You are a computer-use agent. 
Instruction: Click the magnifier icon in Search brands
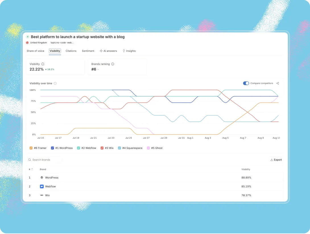[30, 160]
